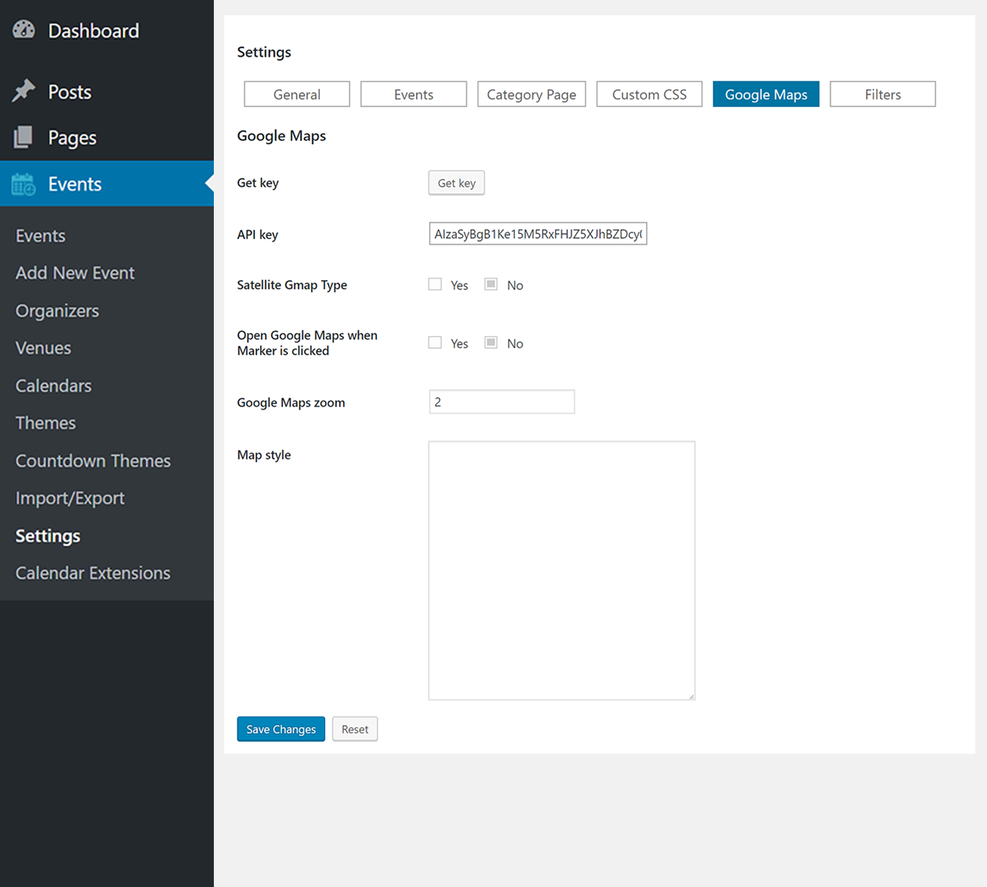Go to Countdown Themes submenu item
The image size is (987, 887).
[x=93, y=461]
